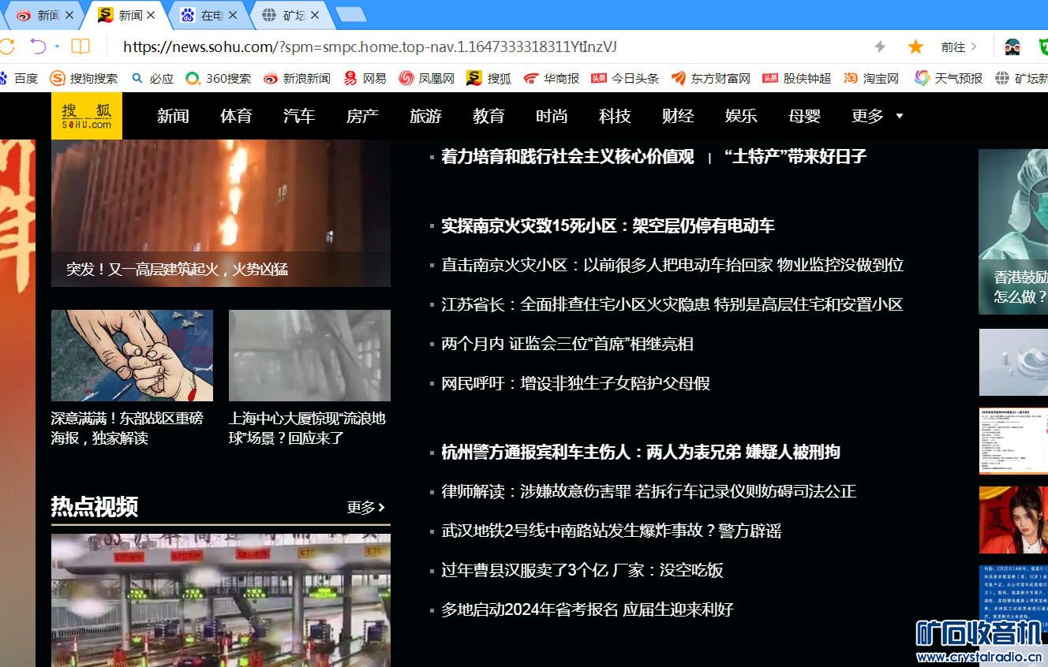This screenshot has height=667, width=1048.
Task: Click the browser reload icon
Action: [6, 47]
